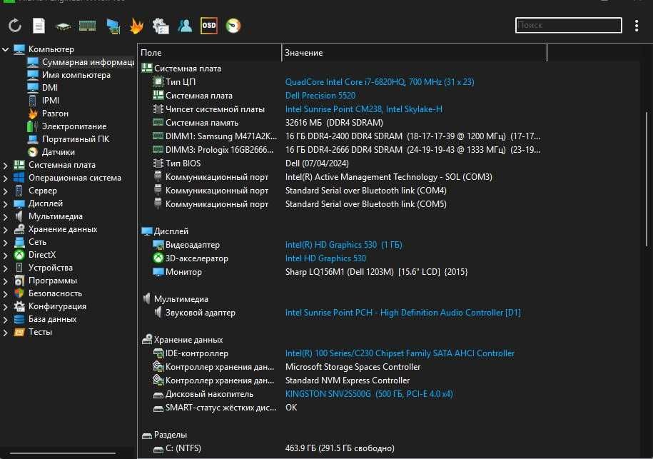The width and height of the screenshot is (653, 459).
Task: Click the vertical scrollbar of details list
Action: click(647, 179)
